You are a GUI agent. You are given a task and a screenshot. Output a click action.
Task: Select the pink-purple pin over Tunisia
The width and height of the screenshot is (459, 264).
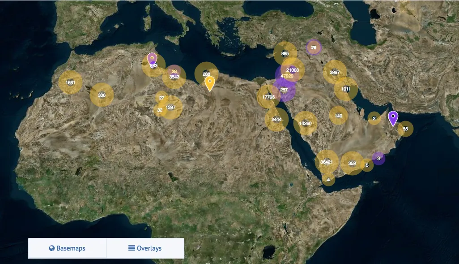(x=152, y=59)
